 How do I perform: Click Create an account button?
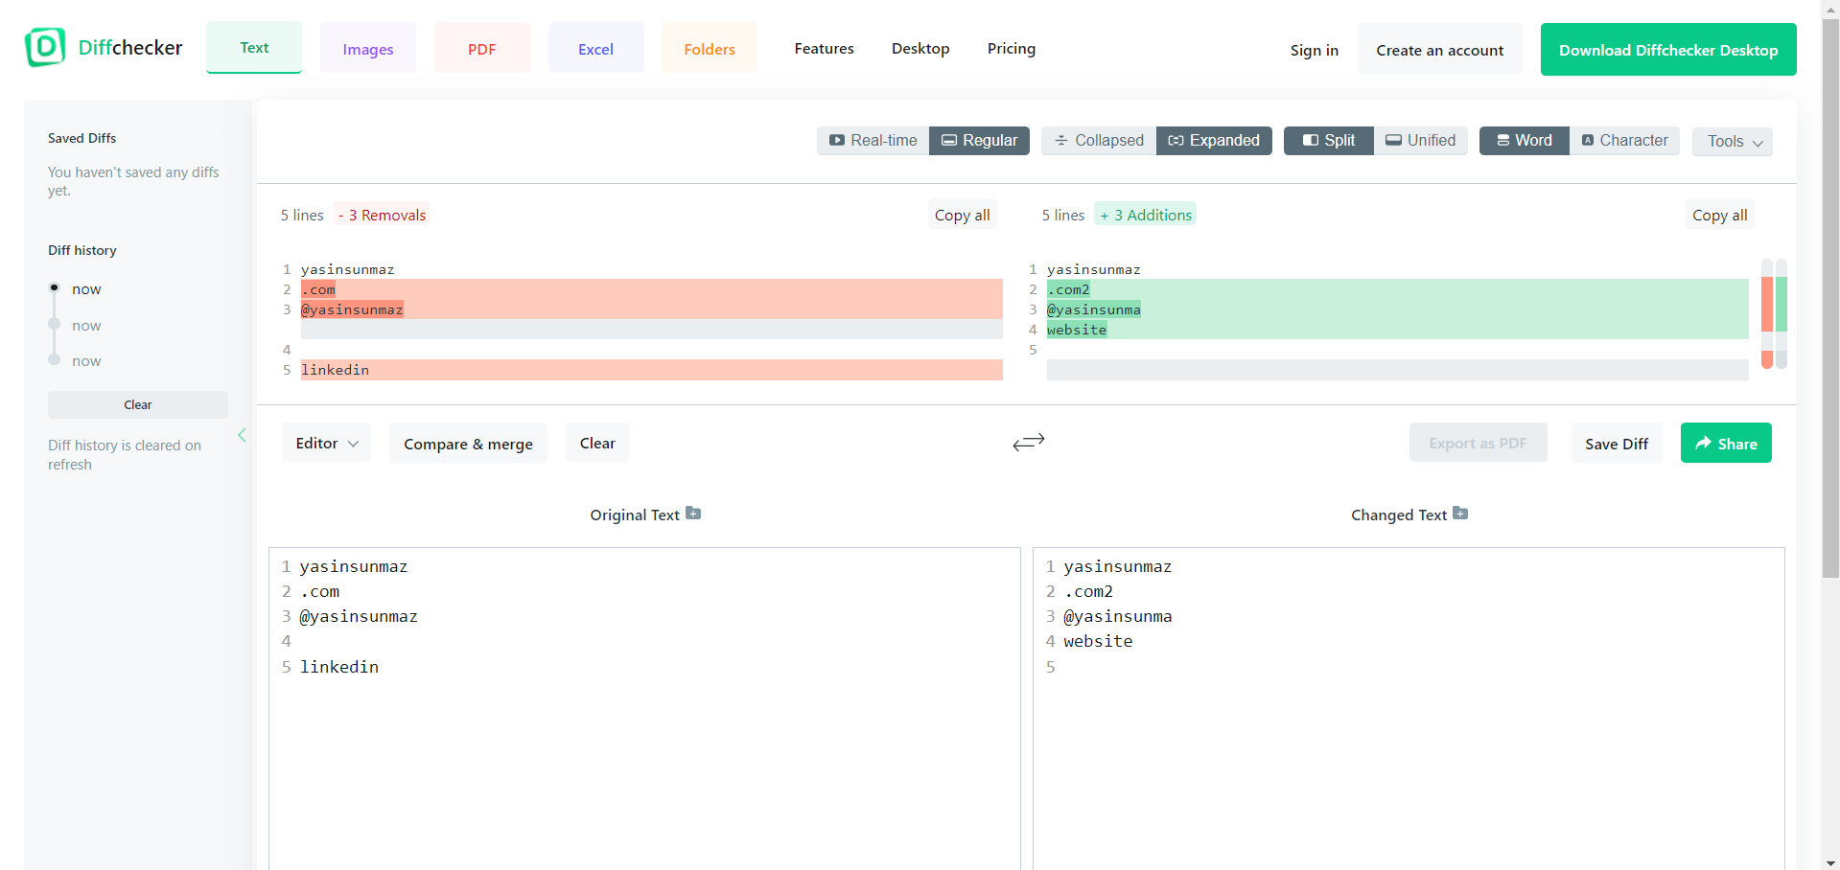pos(1440,50)
